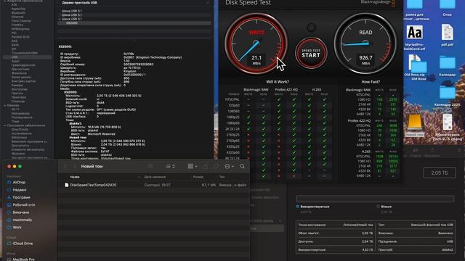
Task: Click the serial number value 50026B7283269083
Action: (x=139, y=65)
